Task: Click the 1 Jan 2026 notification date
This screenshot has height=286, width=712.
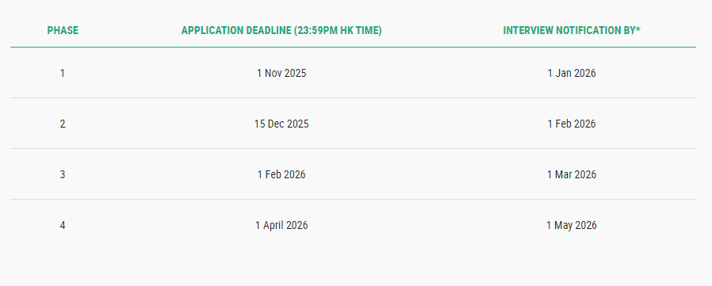Action: click(x=572, y=73)
